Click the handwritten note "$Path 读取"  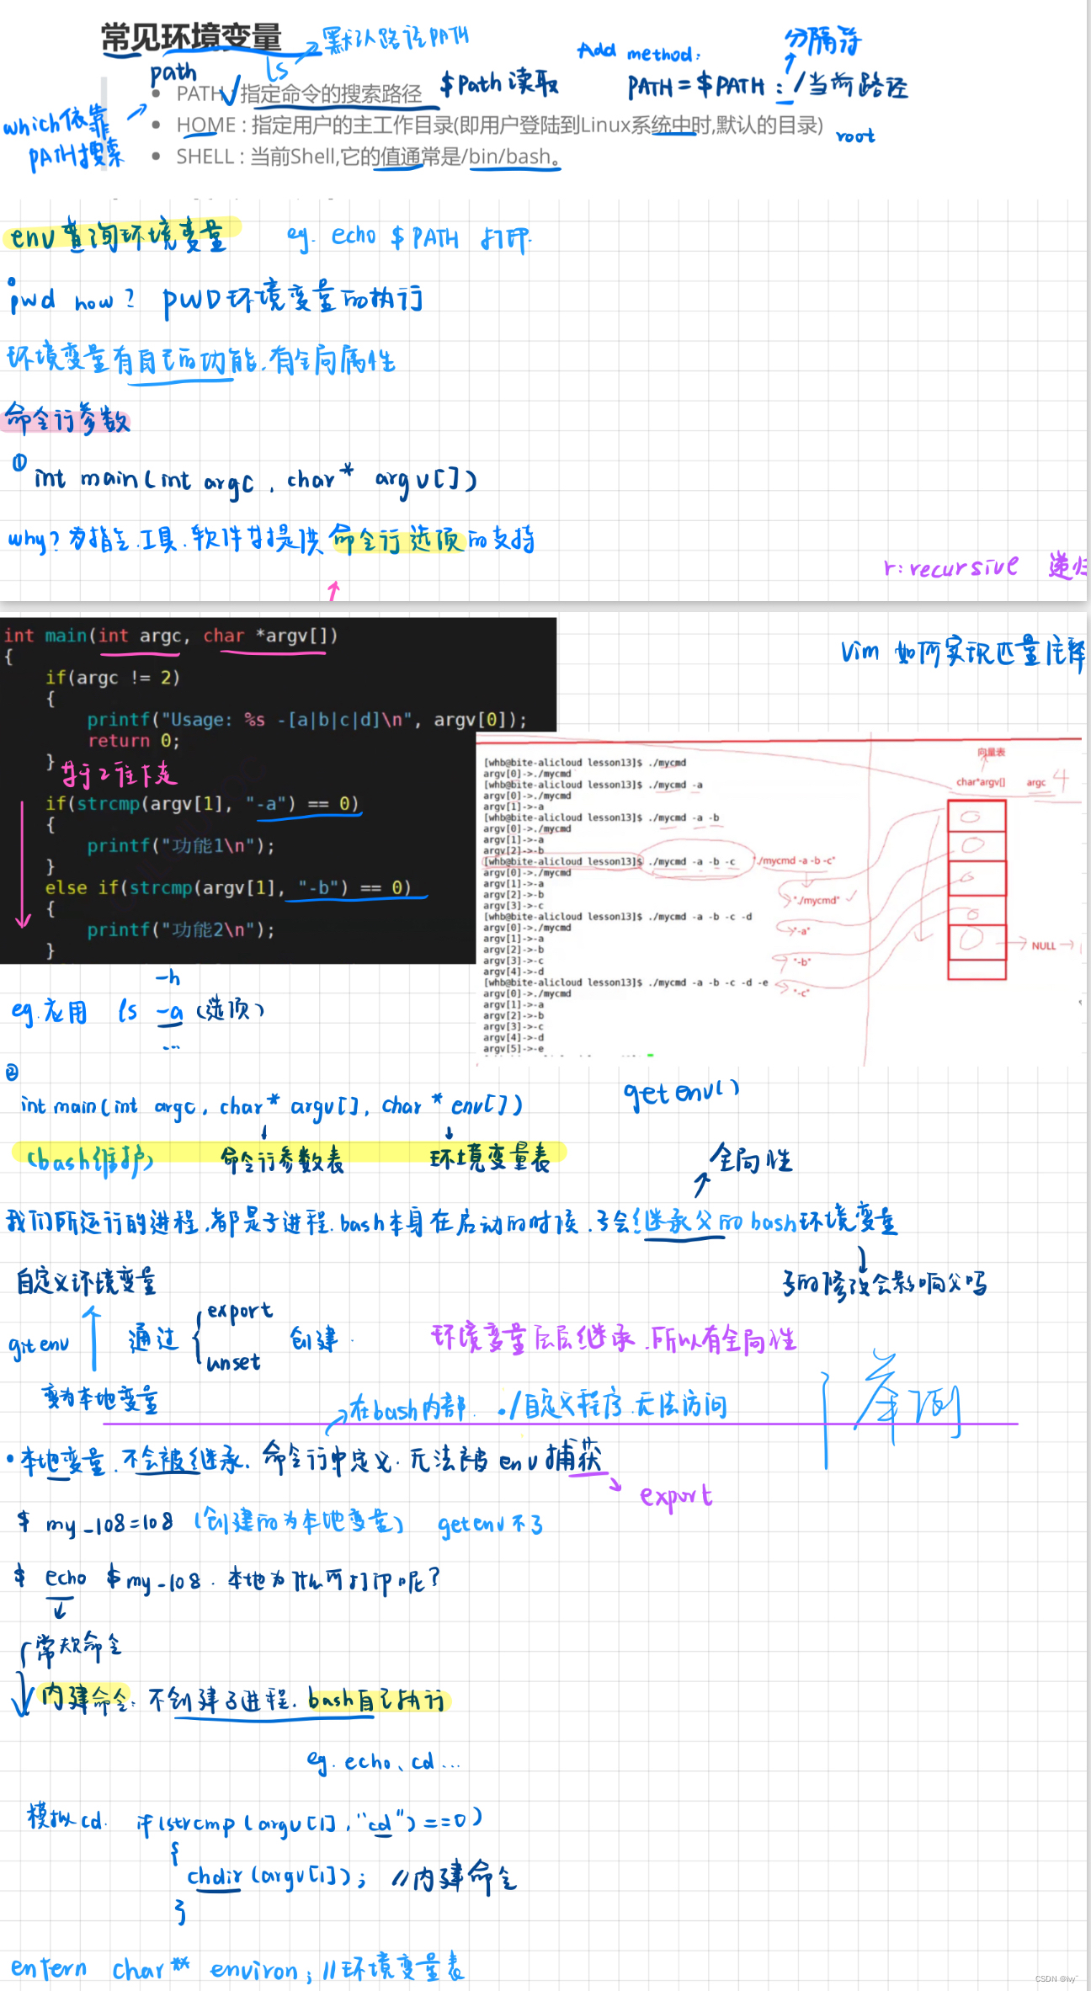tap(499, 83)
